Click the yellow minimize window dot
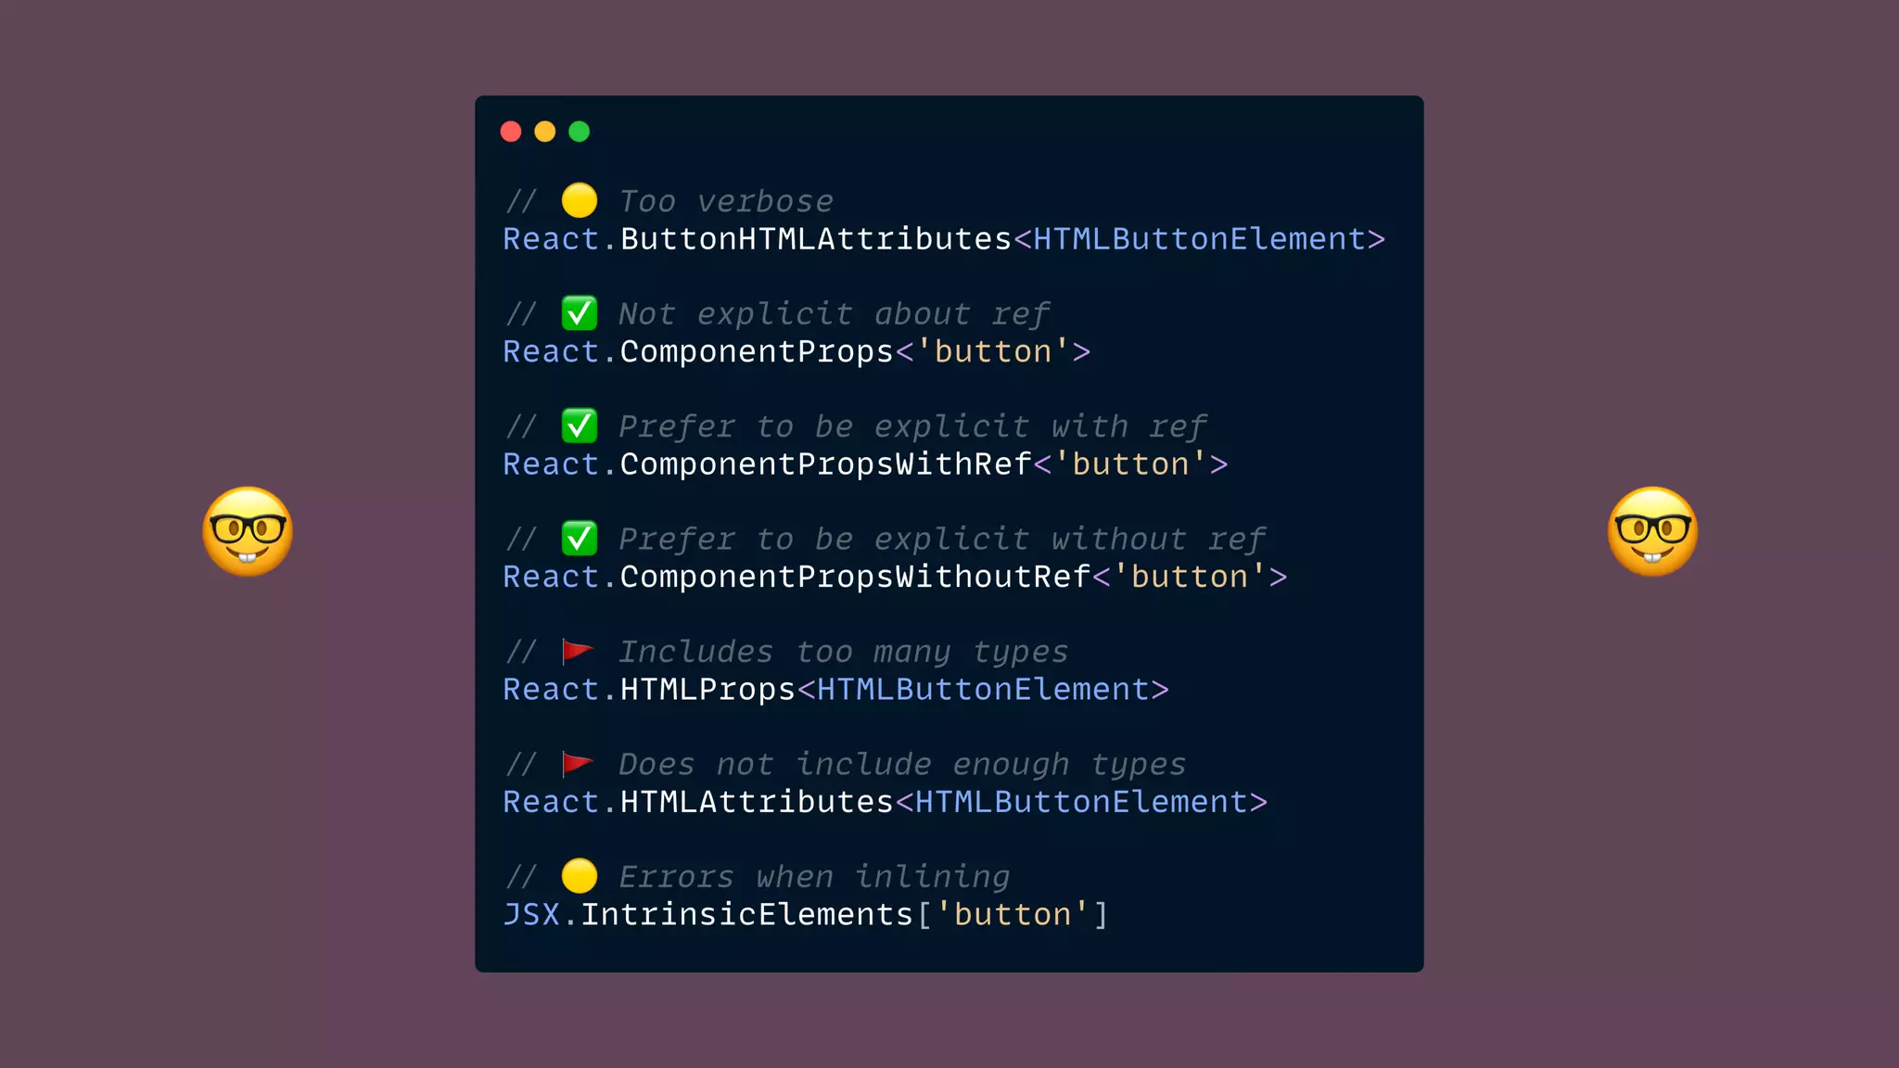Image resolution: width=1899 pixels, height=1068 pixels. tap(545, 132)
